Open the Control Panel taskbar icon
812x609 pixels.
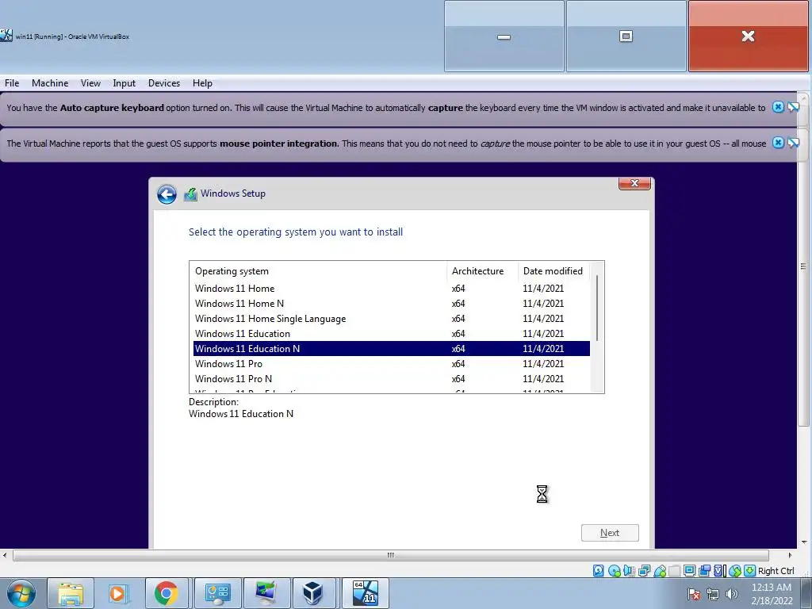pyautogui.click(x=217, y=593)
